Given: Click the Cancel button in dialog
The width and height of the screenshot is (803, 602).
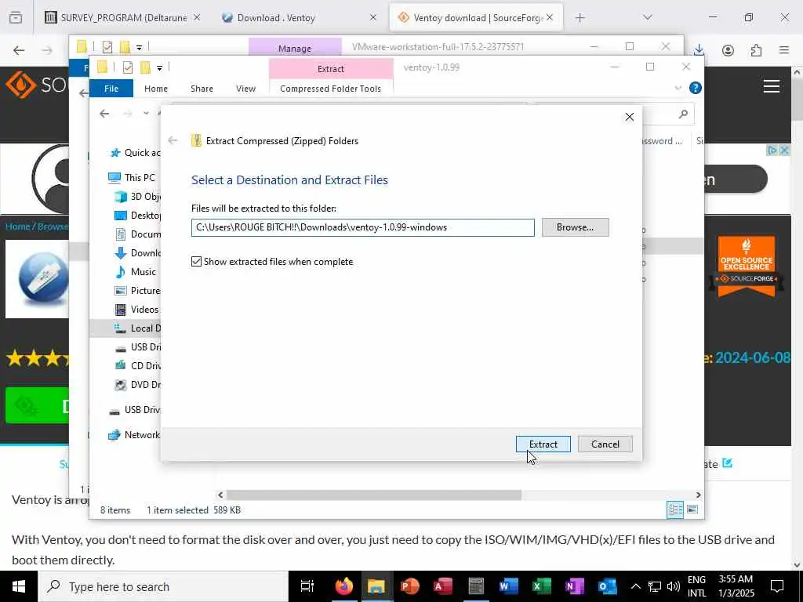Looking at the screenshot, I should pos(605,444).
